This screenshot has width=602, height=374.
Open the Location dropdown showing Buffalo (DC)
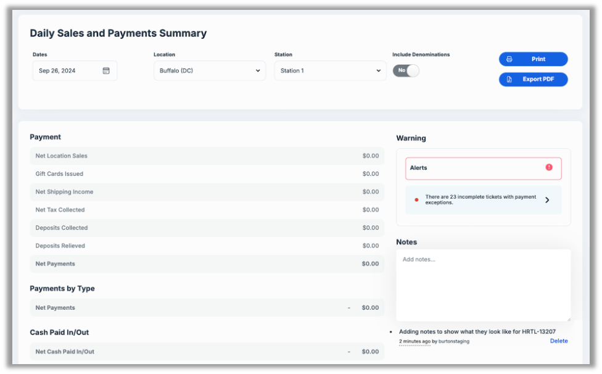click(x=210, y=71)
